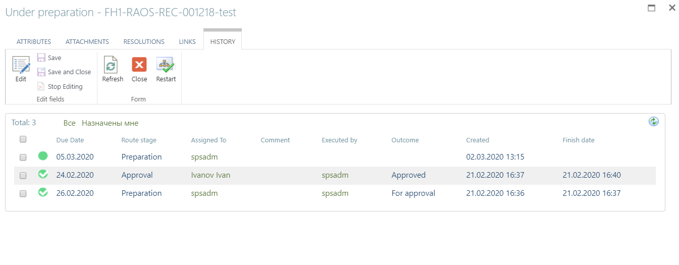Open the Attachments tab
This screenshot has width=679, height=265.
(x=87, y=42)
